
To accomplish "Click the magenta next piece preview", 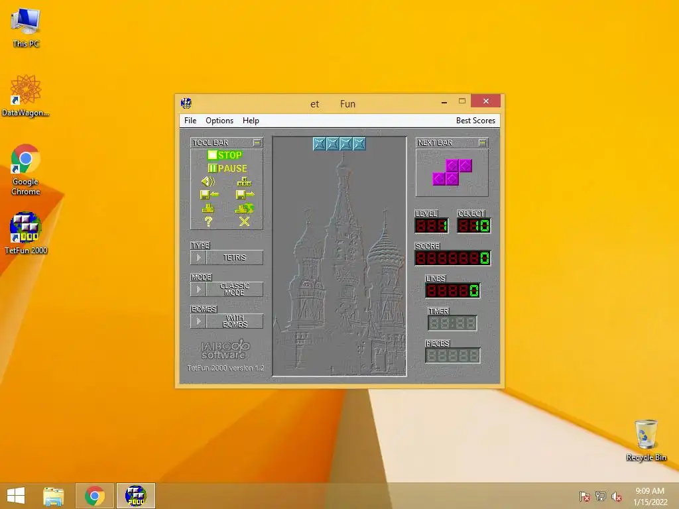I will coord(452,172).
